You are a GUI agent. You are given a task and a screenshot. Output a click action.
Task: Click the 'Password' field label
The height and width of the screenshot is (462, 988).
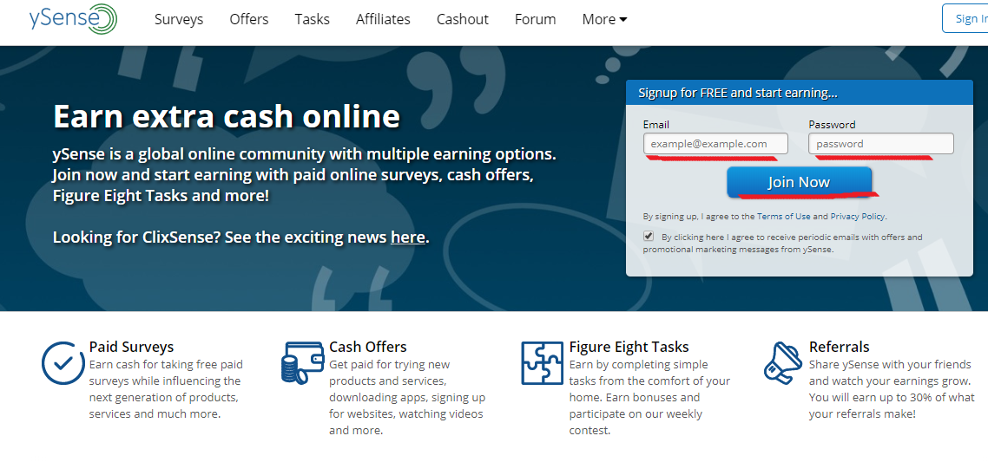point(832,125)
